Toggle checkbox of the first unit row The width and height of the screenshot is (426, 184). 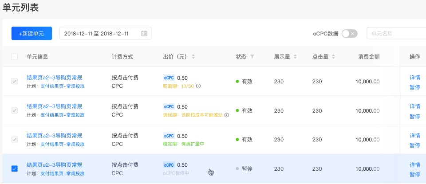tap(15, 81)
